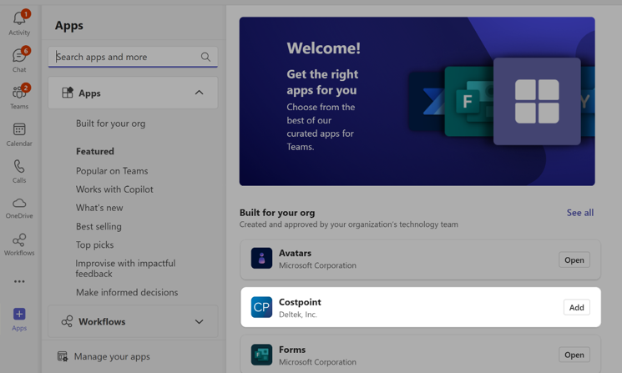Add the Costpoint app
Screen dimensions: 622x373
click(576, 307)
